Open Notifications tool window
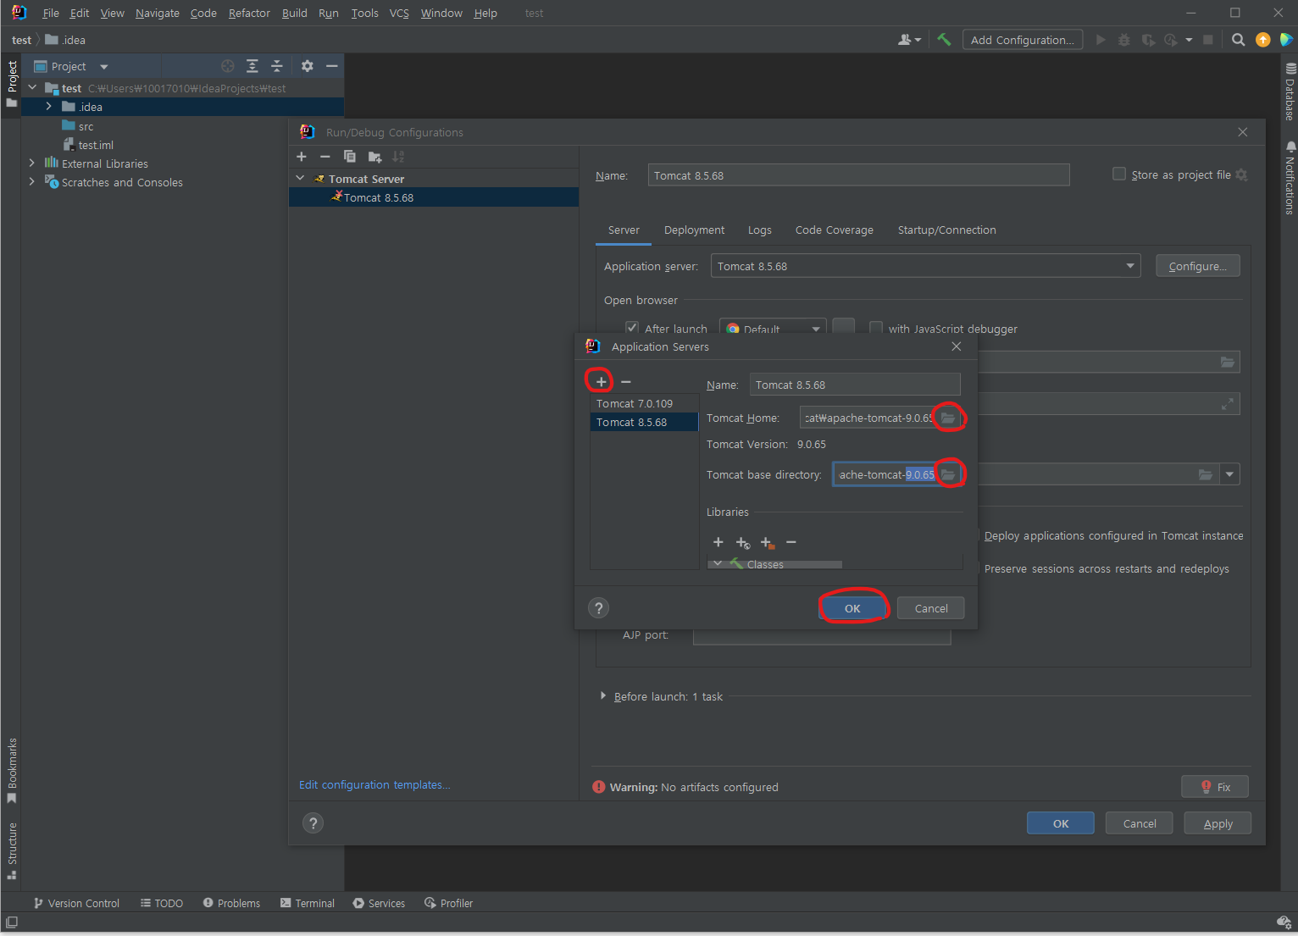 [1290, 178]
